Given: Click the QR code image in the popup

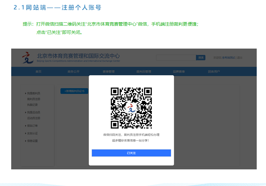Looking at the screenshot, I should (x=131, y=108).
